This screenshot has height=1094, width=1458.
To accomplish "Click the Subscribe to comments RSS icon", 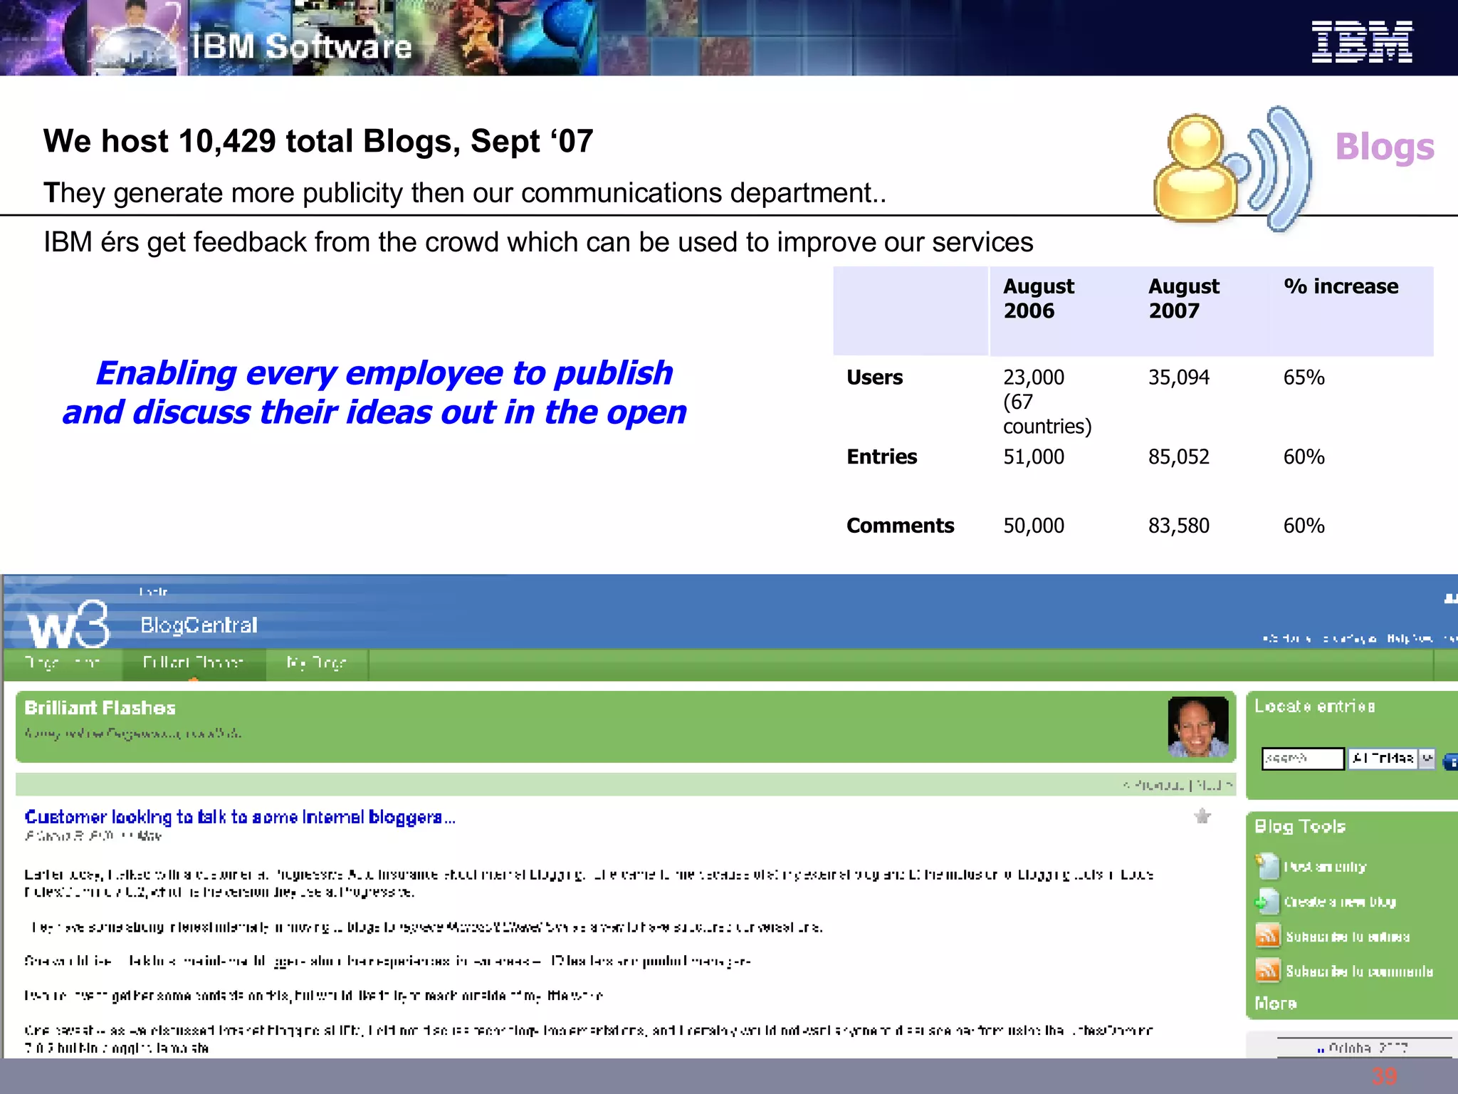I will 1268,971.
